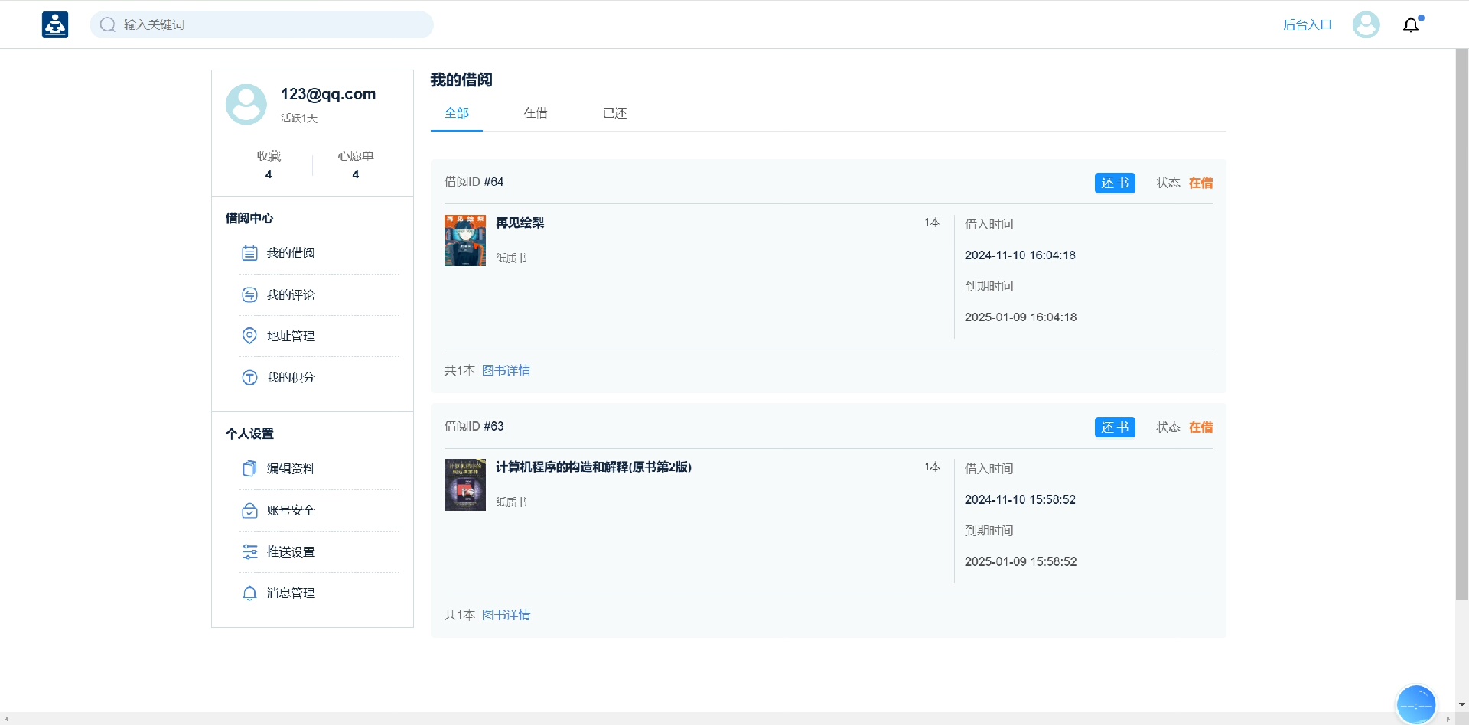Click the scrollbar down arrow

click(x=1462, y=704)
